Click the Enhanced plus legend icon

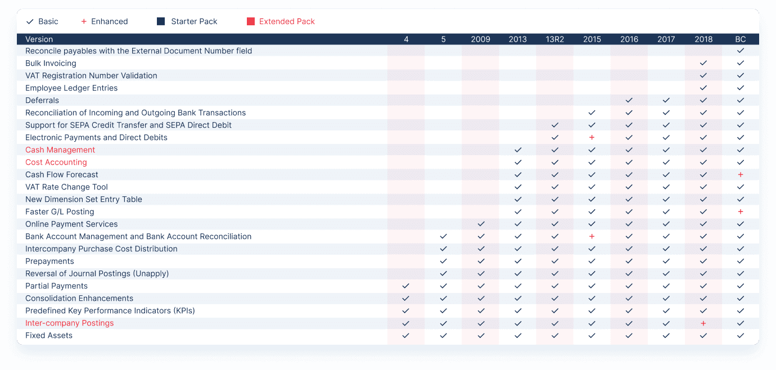pos(84,21)
